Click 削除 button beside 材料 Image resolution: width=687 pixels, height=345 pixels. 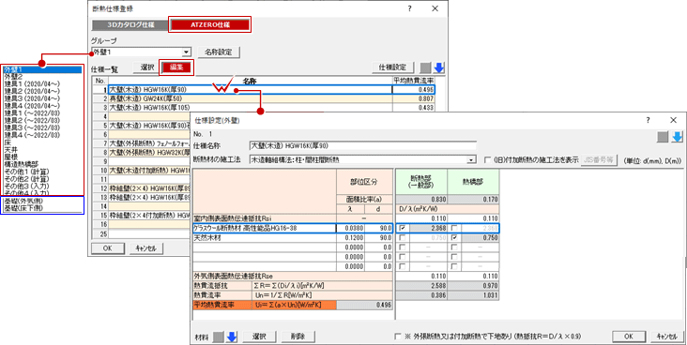tap(298, 337)
